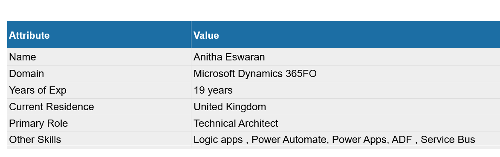Screen dimensions: 500x157
Task: Click the 19 years value cell
Action: coord(346,90)
